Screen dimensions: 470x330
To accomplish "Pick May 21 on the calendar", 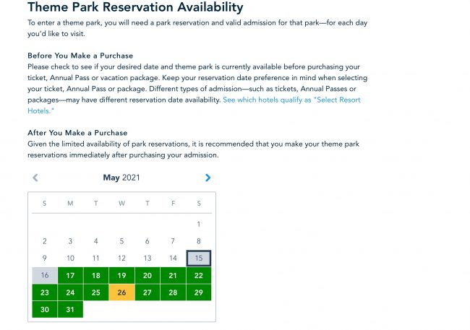I will 173,275.
